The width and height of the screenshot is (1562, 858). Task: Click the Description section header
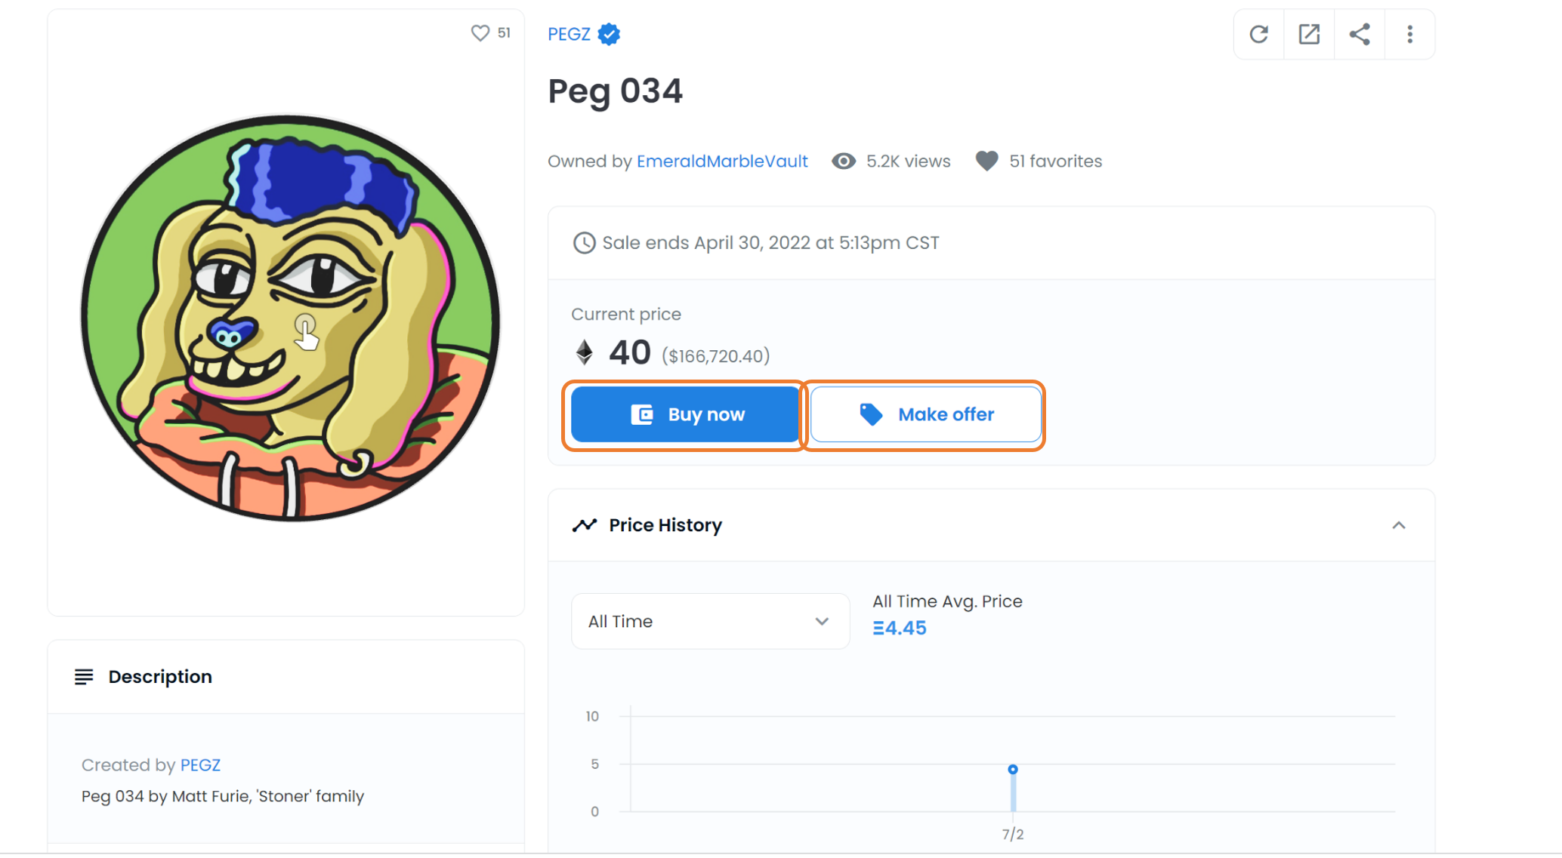tap(286, 677)
